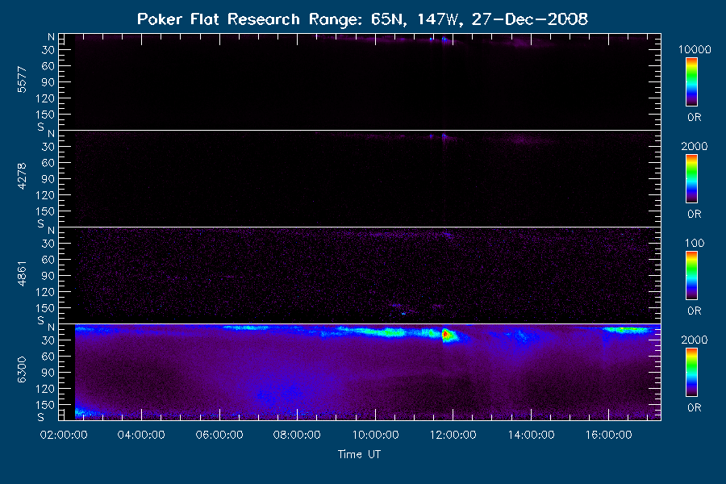Image resolution: width=726 pixels, height=484 pixels.
Task: Click the 06:00:00 time tick label
Action: coord(219,435)
